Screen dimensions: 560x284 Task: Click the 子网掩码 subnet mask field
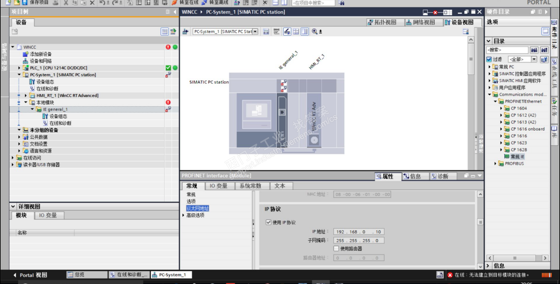[359, 241]
